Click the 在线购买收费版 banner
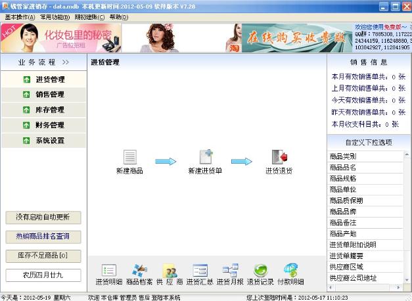 coord(297,38)
